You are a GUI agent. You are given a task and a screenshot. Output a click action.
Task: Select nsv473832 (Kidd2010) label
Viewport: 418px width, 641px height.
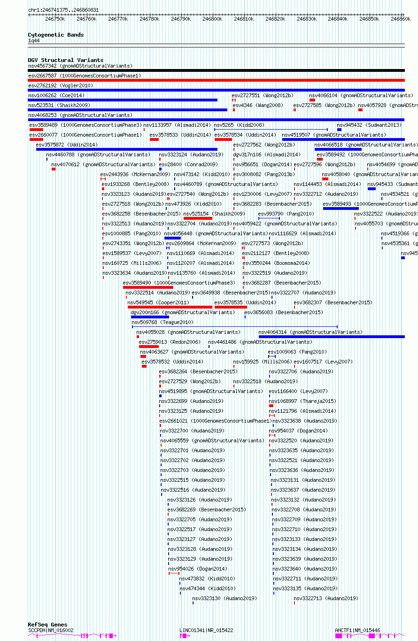click(208, 579)
